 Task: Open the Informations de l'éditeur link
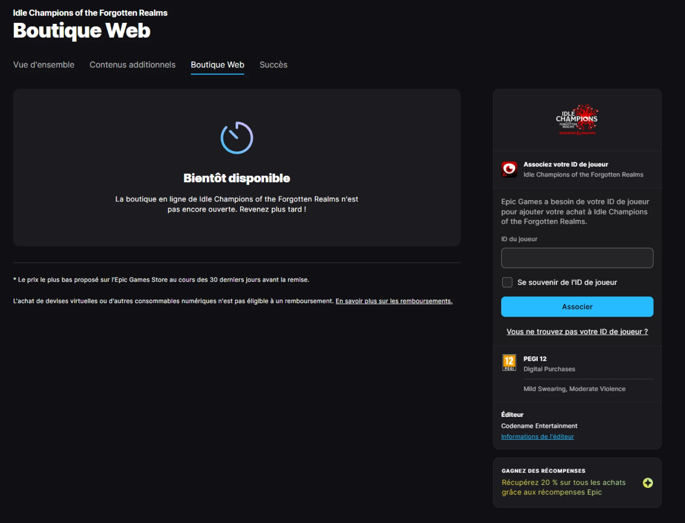pyautogui.click(x=537, y=437)
